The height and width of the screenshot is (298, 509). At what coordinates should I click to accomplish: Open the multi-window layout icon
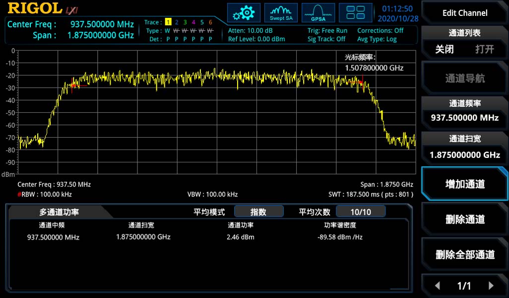tap(355, 13)
